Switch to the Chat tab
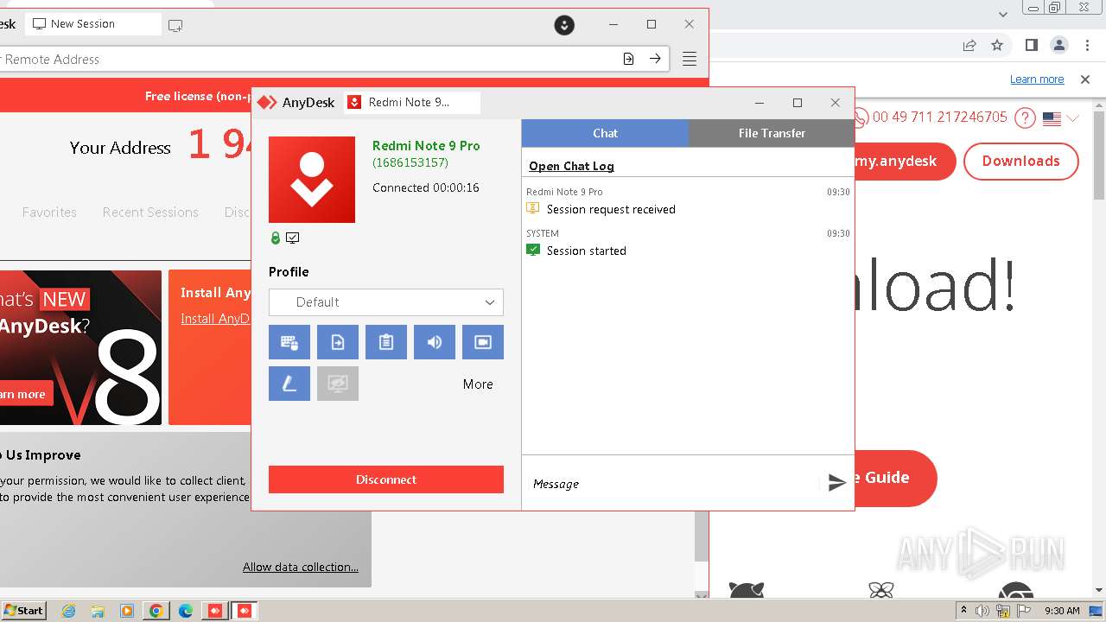1106x622 pixels. coord(605,133)
